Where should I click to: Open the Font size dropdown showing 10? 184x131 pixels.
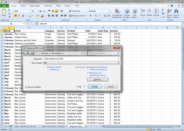pos(38,11)
